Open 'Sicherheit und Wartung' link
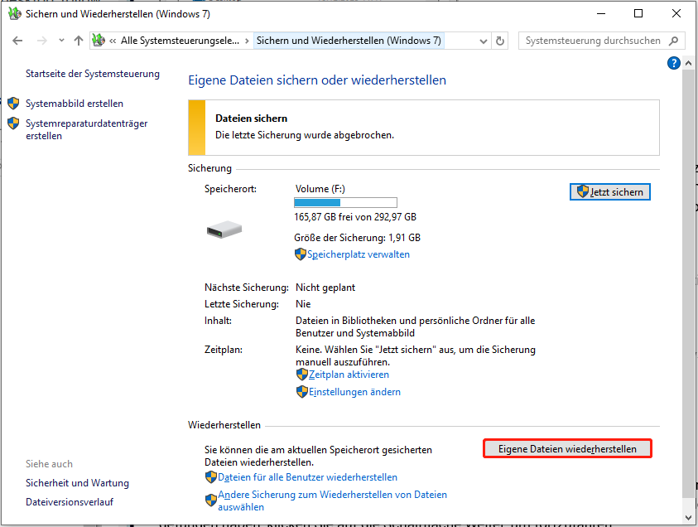Viewport: 698px width, 527px height. click(x=78, y=483)
